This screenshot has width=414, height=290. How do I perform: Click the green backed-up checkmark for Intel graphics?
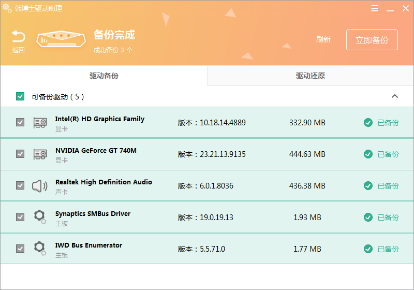click(368, 123)
